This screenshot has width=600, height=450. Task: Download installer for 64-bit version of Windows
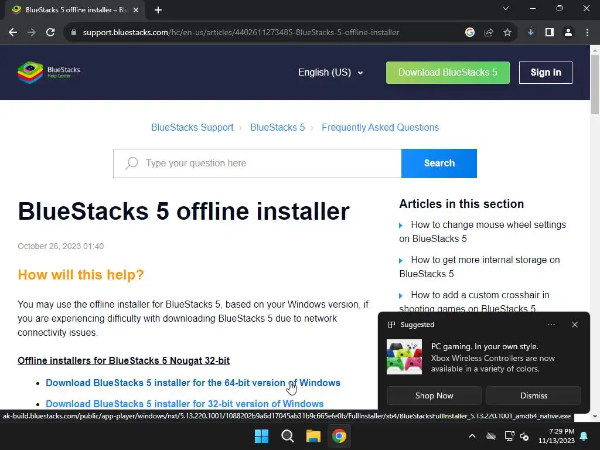[x=193, y=383]
